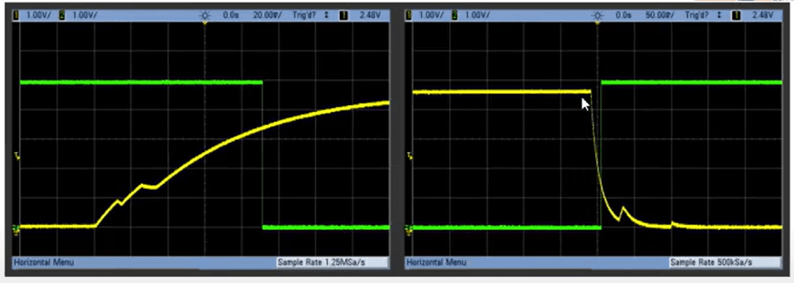Viewport: 794px width, 283px height.
Task: Select the 20.00 time per division readout
Action: coord(267,16)
